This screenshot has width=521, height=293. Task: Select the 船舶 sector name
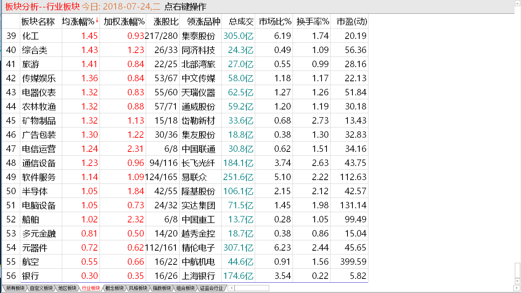click(x=31, y=219)
